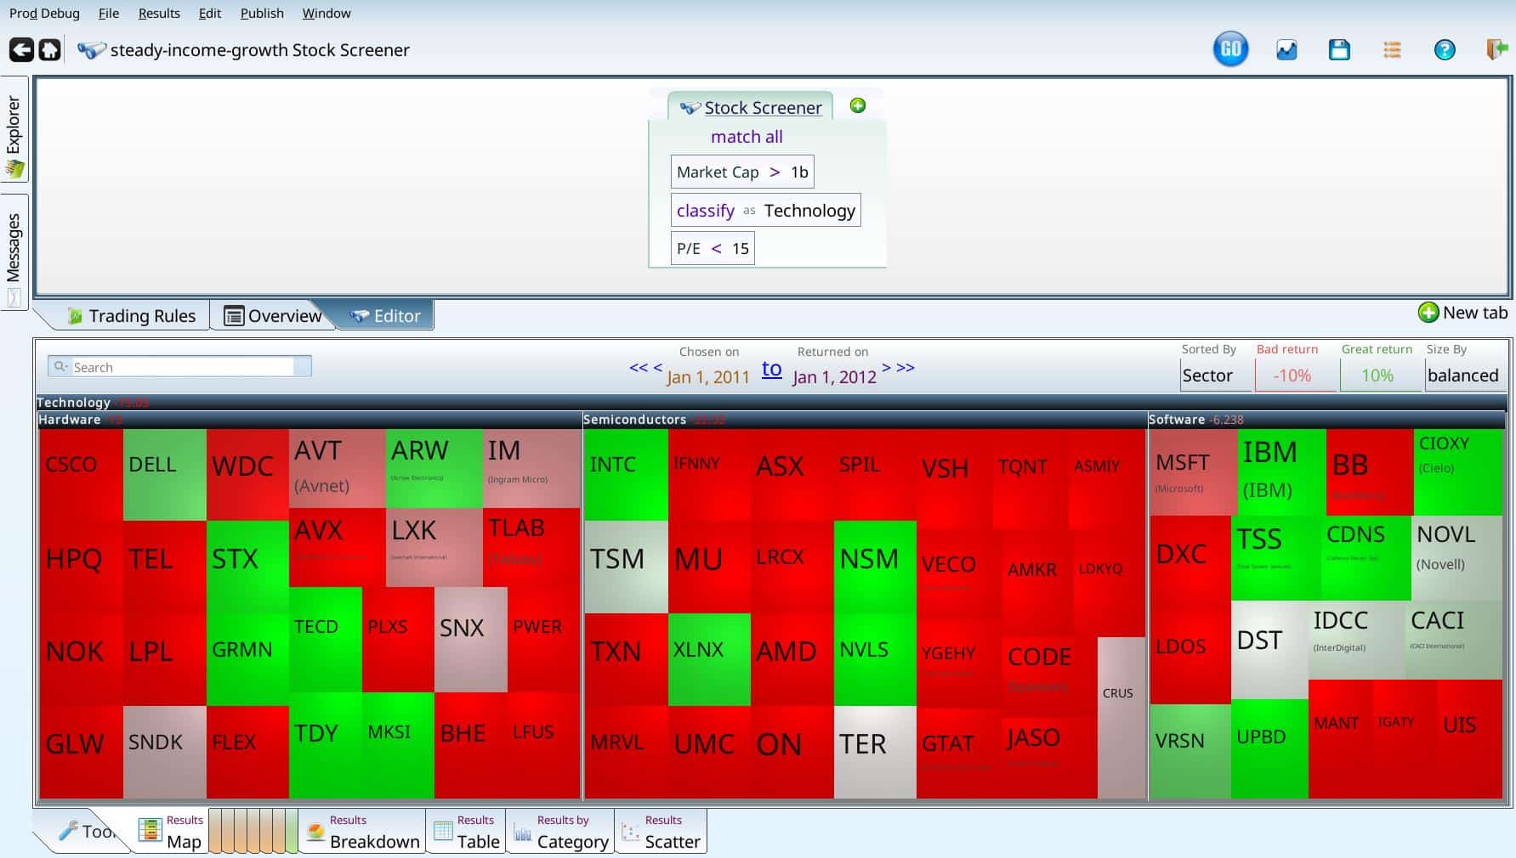Open the Results Table tab
Screen dimensions: 1516x858
[466, 831]
